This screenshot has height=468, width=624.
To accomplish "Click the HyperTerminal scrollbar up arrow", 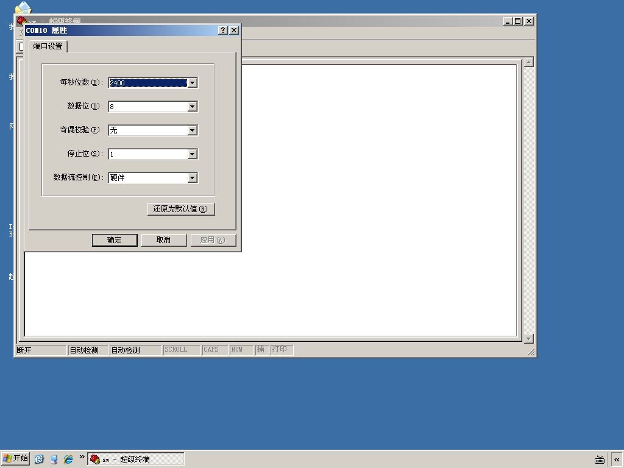I will (x=528, y=62).
